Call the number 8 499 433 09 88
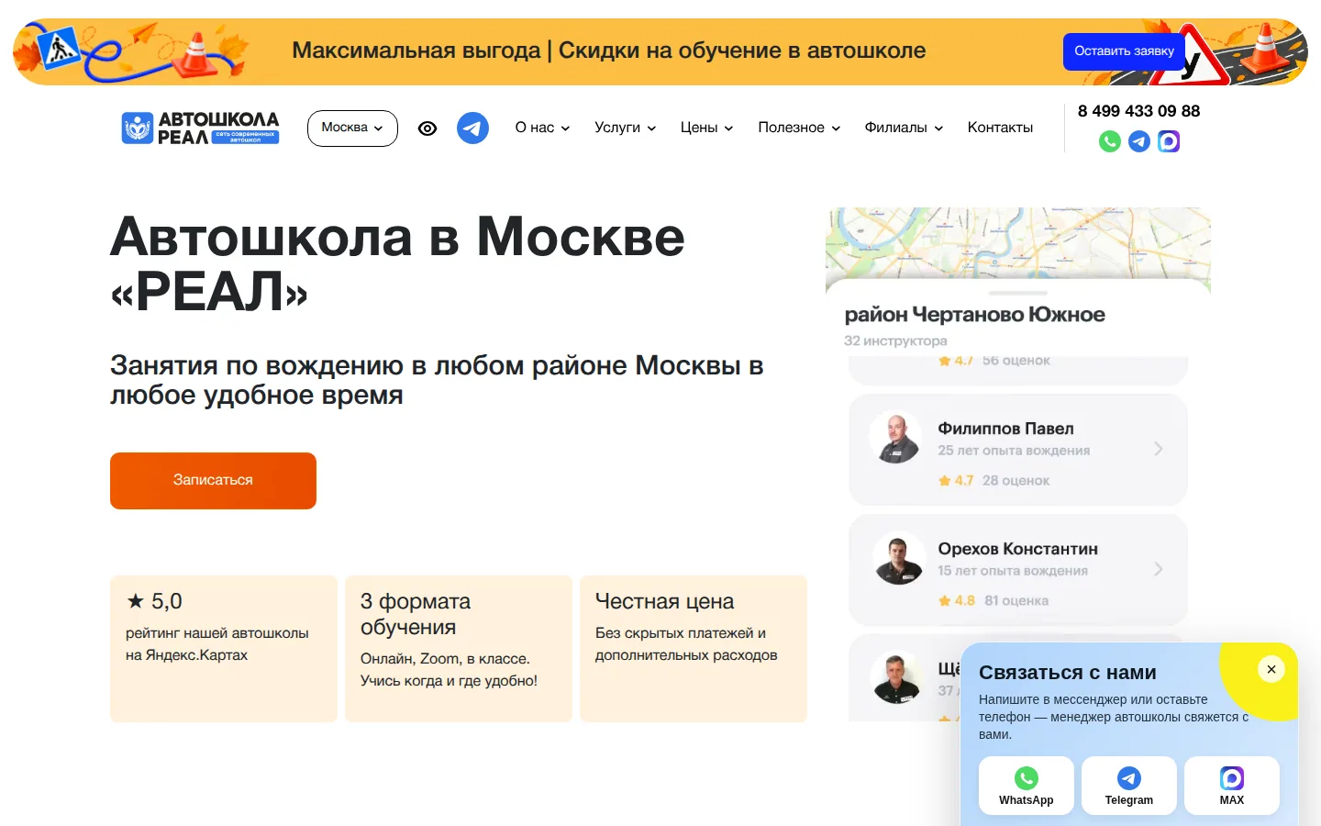The image size is (1321, 826). tap(1138, 111)
